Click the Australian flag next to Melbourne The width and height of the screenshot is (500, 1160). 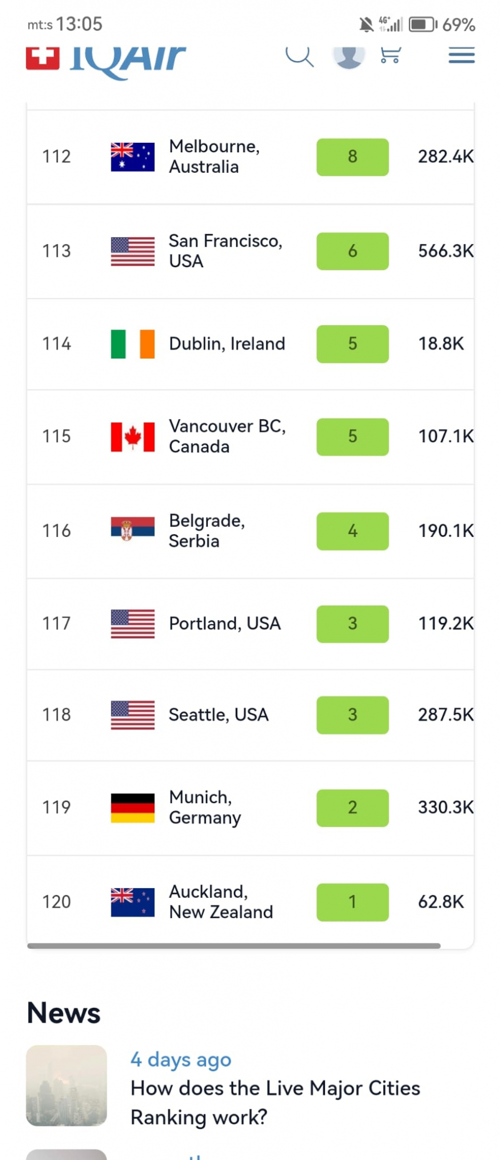[132, 157]
